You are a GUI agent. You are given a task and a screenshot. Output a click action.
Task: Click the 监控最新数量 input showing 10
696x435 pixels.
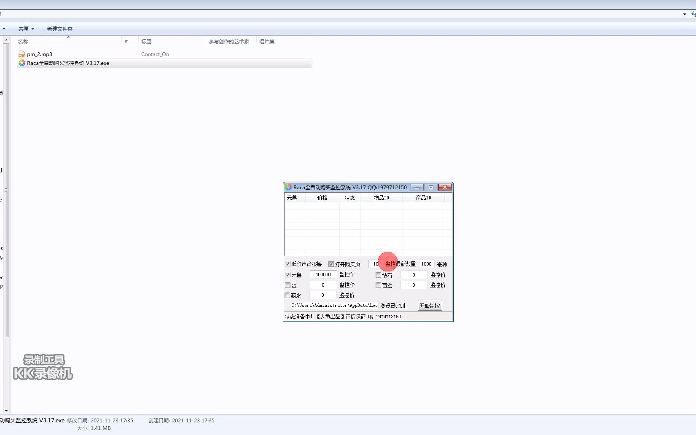(x=376, y=264)
